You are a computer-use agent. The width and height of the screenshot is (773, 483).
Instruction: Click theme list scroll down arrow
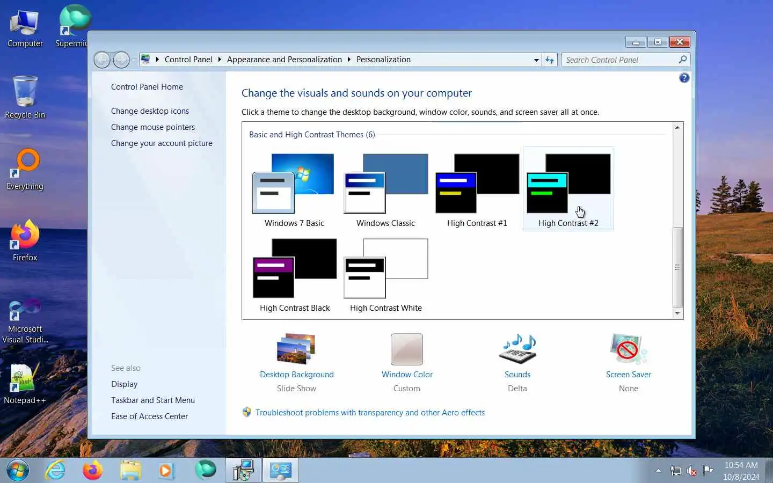click(677, 313)
